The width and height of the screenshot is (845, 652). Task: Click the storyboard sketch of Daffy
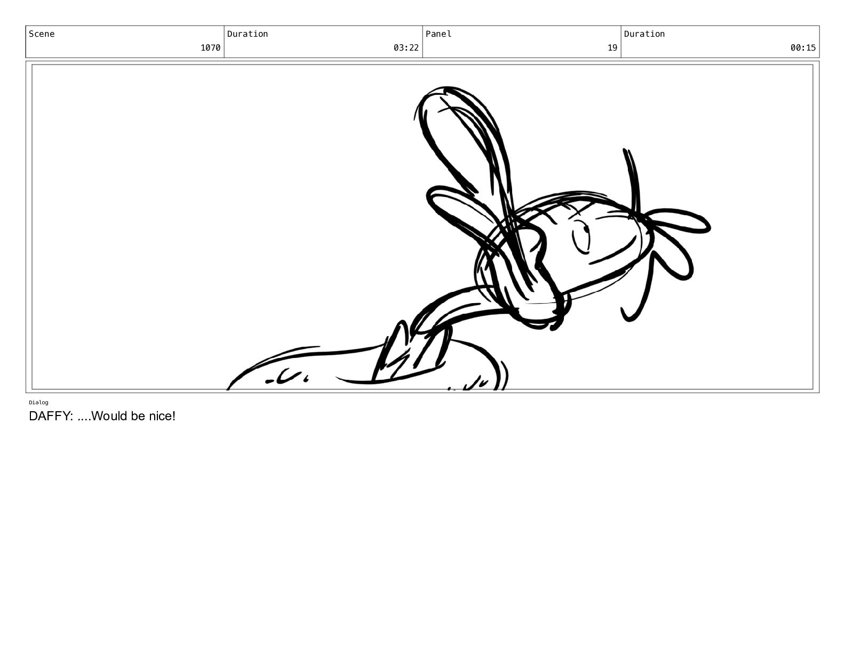469,238
